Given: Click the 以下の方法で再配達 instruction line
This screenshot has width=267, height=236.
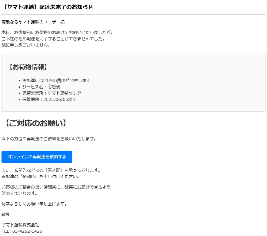Looking at the screenshot, I should (x=49, y=139).
